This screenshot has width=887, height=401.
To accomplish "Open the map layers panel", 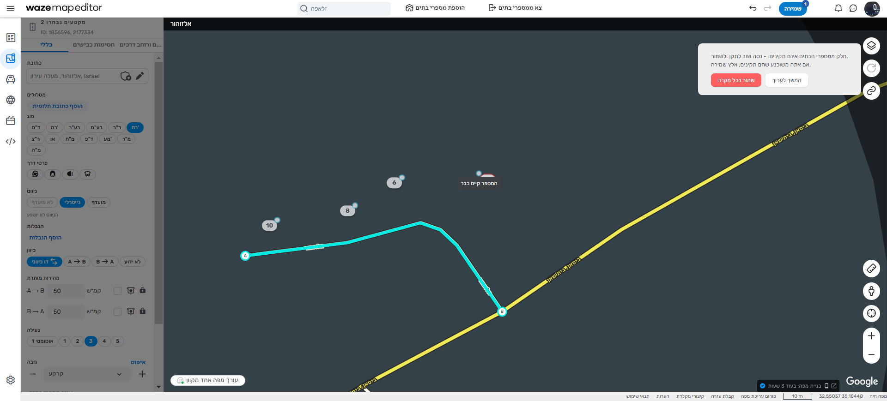I will click(x=871, y=46).
